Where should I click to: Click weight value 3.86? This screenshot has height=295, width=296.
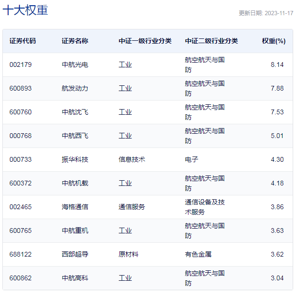(277, 207)
